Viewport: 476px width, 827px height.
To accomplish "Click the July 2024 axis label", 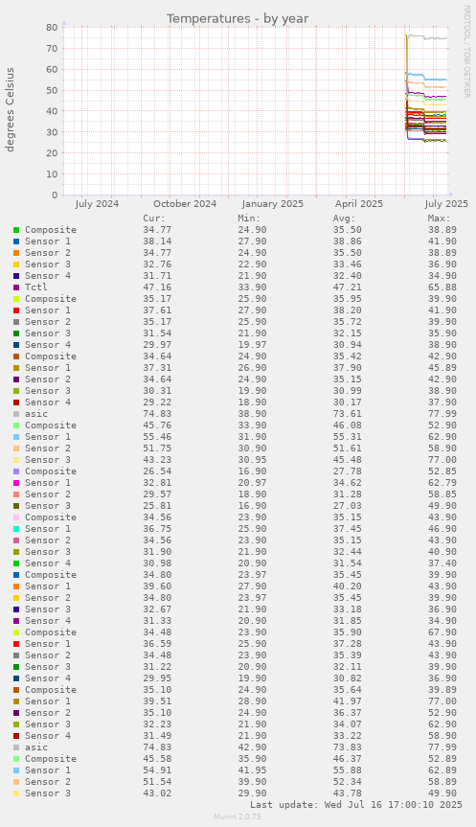I will coord(97,203).
